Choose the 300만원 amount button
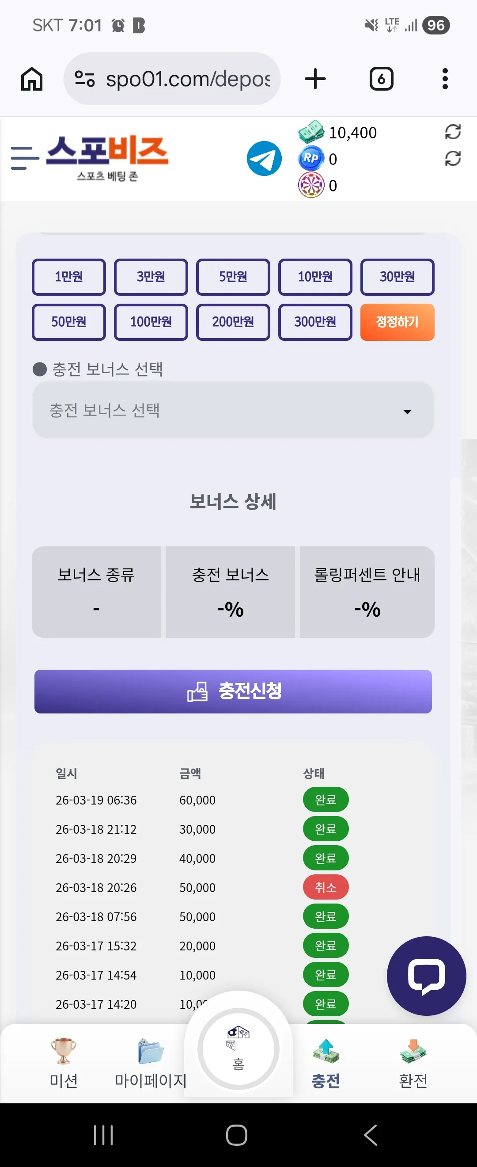 pyautogui.click(x=315, y=322)
